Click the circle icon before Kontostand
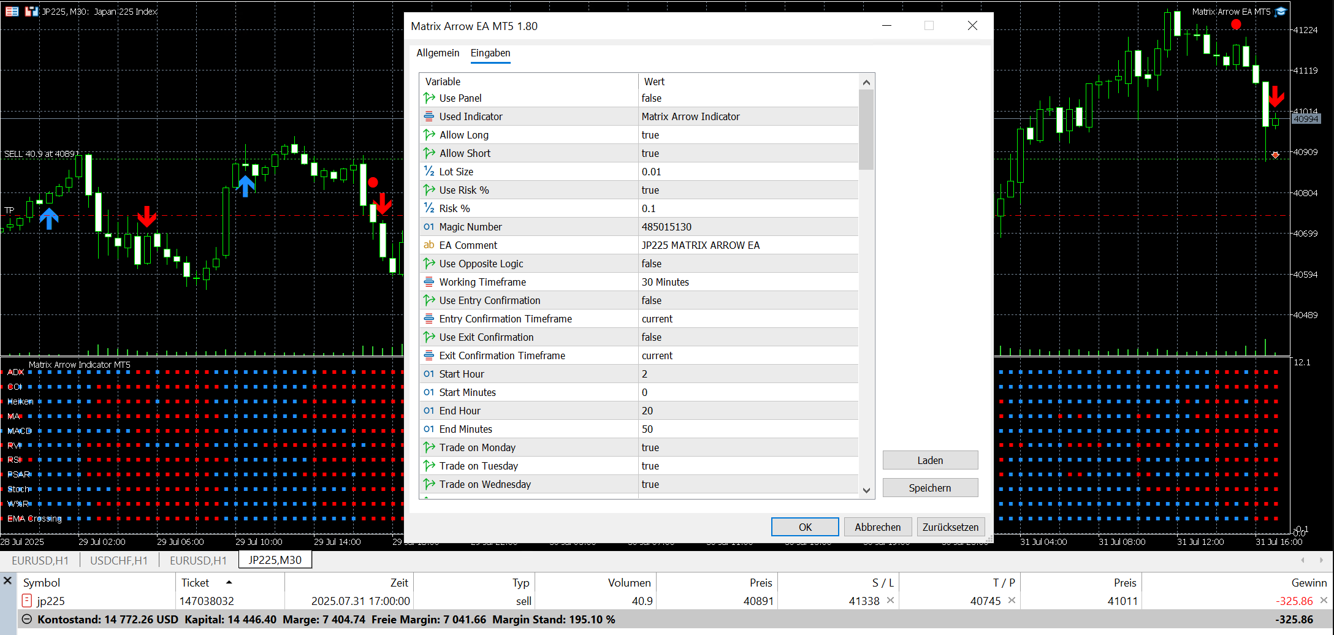The width and height of the screenshot is (1334, 635). (27, 619)
